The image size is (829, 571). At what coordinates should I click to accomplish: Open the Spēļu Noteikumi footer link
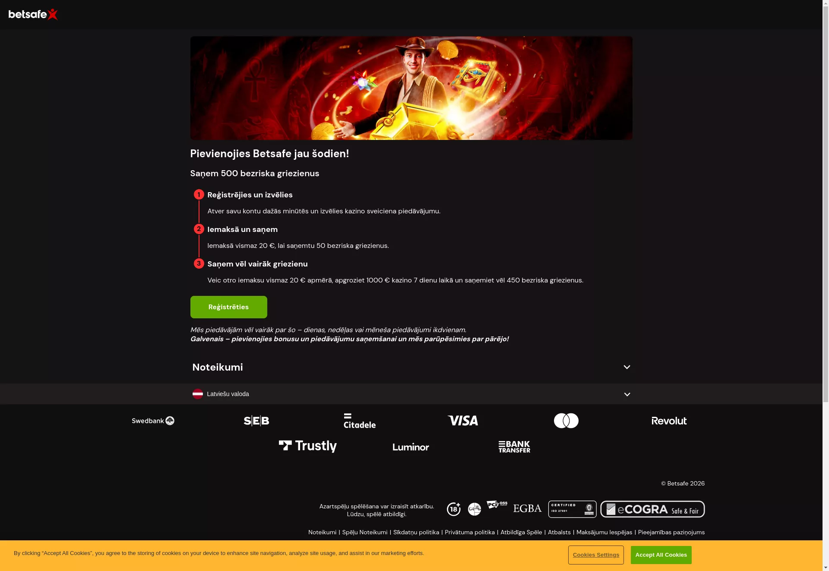click(365, 532)
